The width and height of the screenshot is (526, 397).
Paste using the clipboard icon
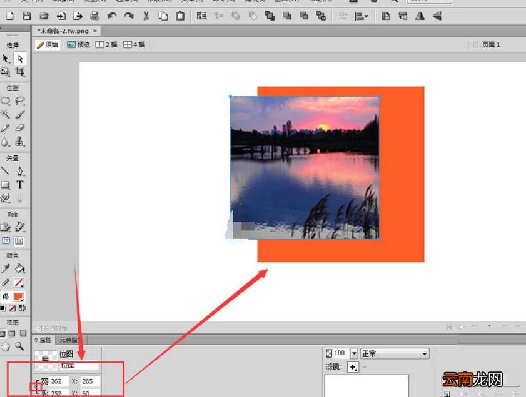point(180,16)
